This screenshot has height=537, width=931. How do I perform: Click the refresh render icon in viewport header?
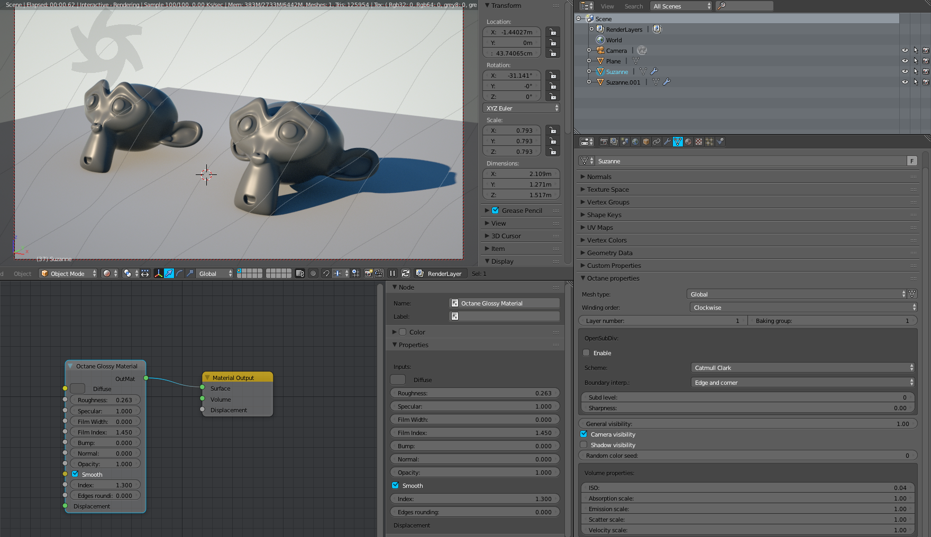tap(406, 273)
